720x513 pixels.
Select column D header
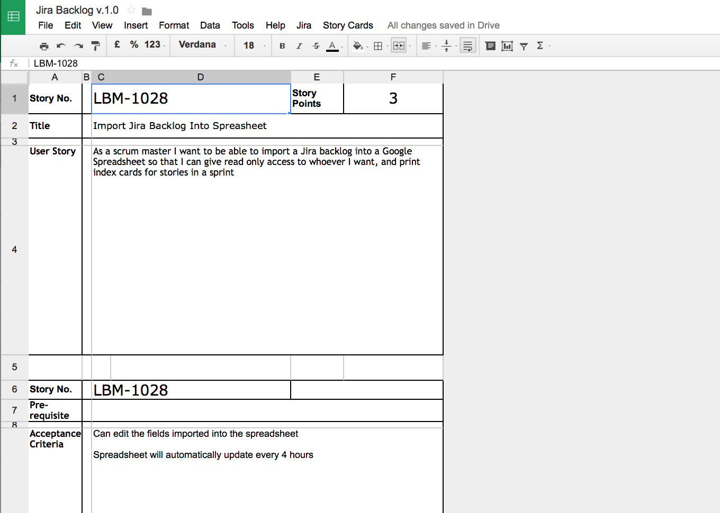(201, 77)
